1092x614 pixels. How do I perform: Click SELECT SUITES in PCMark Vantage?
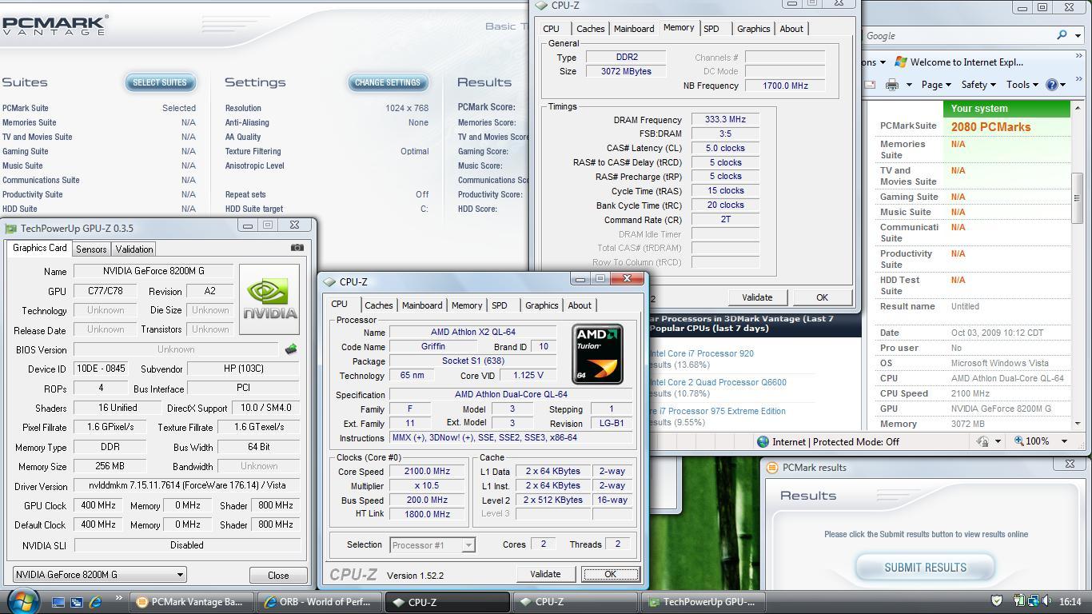160,82
